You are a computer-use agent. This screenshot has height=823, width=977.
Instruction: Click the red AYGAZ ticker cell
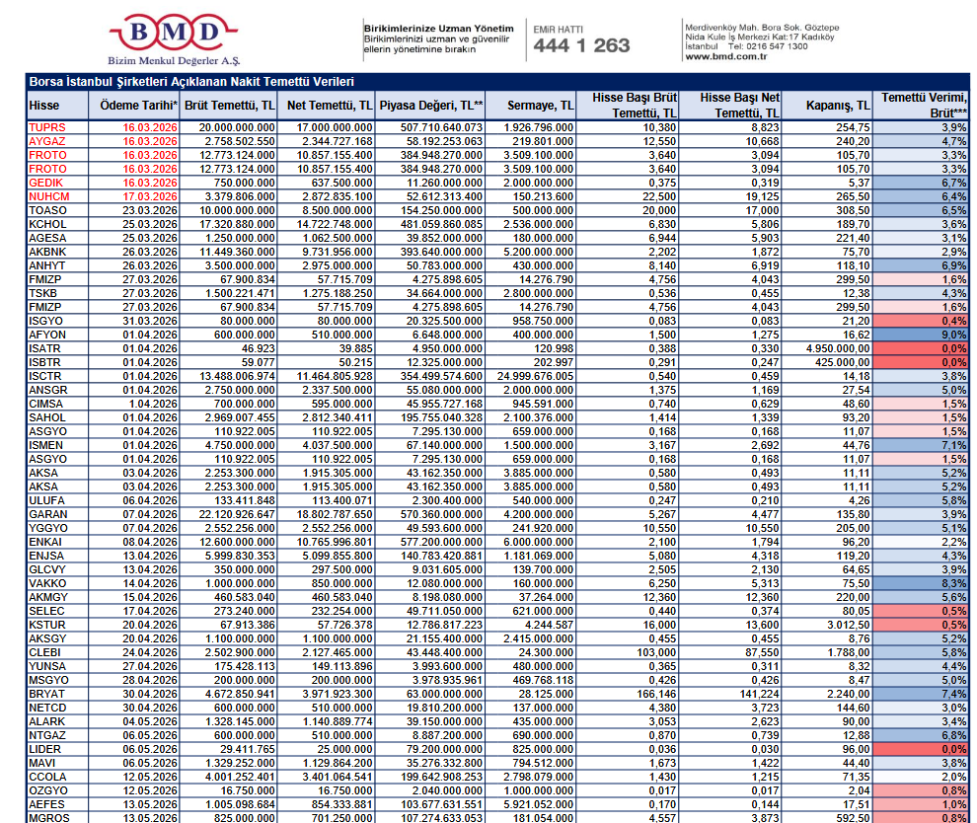[x=46, y=141]
